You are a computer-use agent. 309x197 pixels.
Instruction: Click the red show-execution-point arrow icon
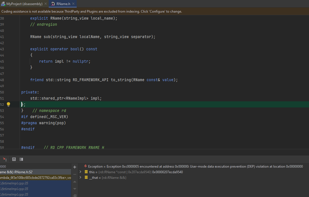pyautogui.click(x=4, y=159)
